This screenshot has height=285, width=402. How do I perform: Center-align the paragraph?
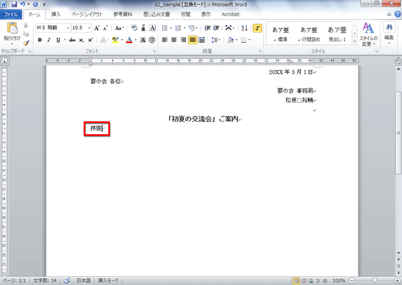[174, 40]
